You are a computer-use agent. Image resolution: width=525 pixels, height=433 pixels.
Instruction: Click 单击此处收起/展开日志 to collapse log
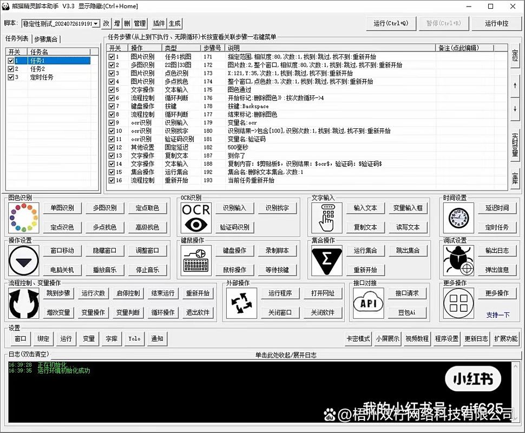286,355
